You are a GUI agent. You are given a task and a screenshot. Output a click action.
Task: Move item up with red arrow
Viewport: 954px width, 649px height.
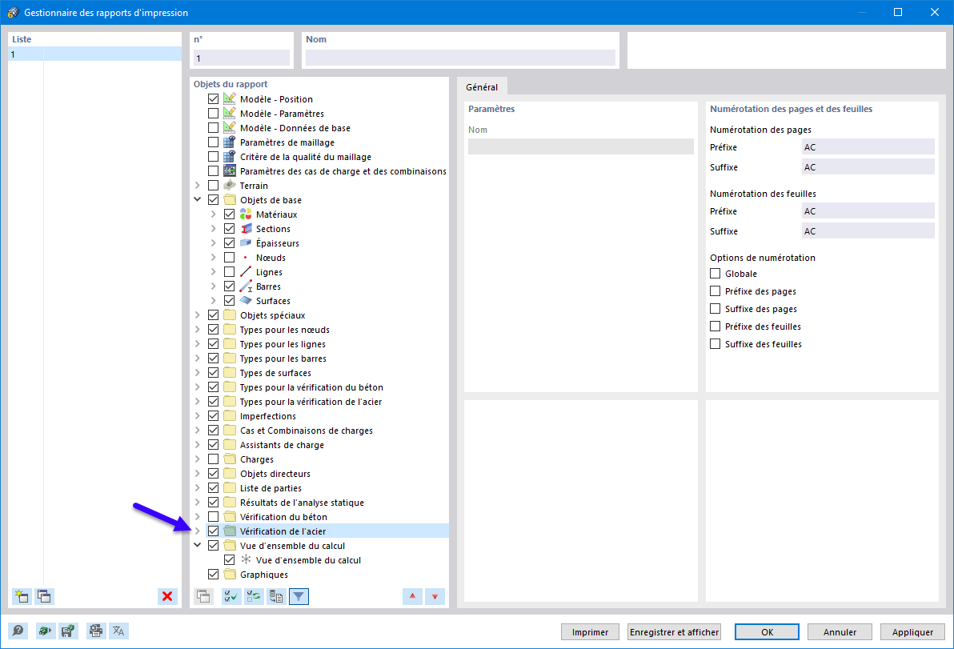coord(412,597)
